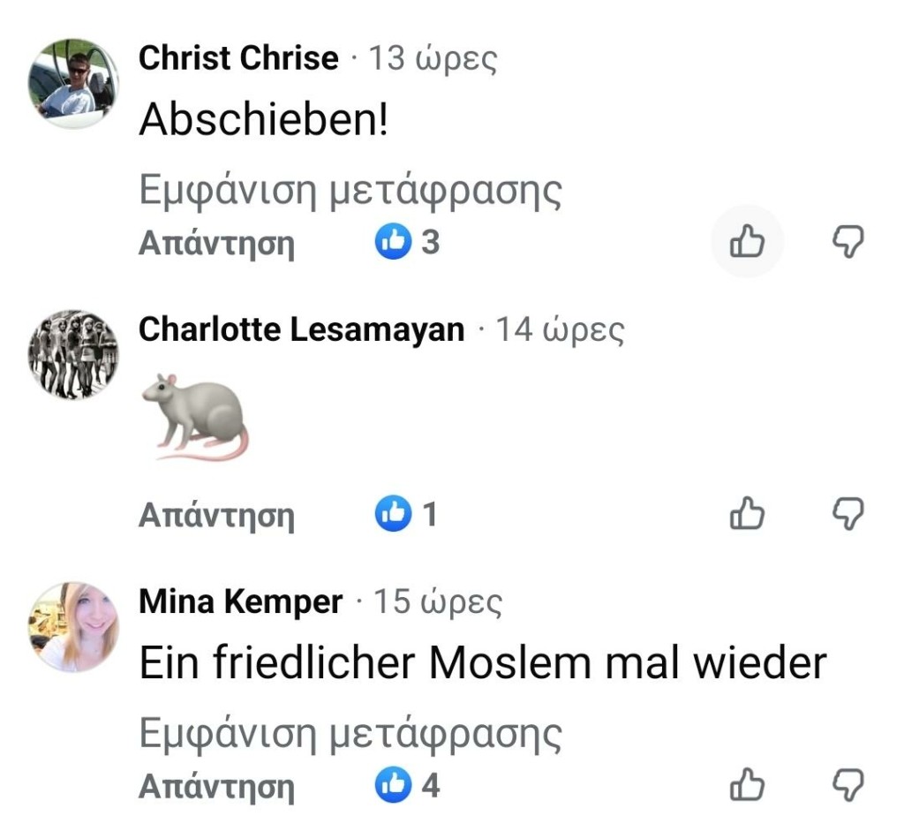Open Christ Chrise's profile picture
Viewport: 904px width, 824px height.
click(73, 85)
